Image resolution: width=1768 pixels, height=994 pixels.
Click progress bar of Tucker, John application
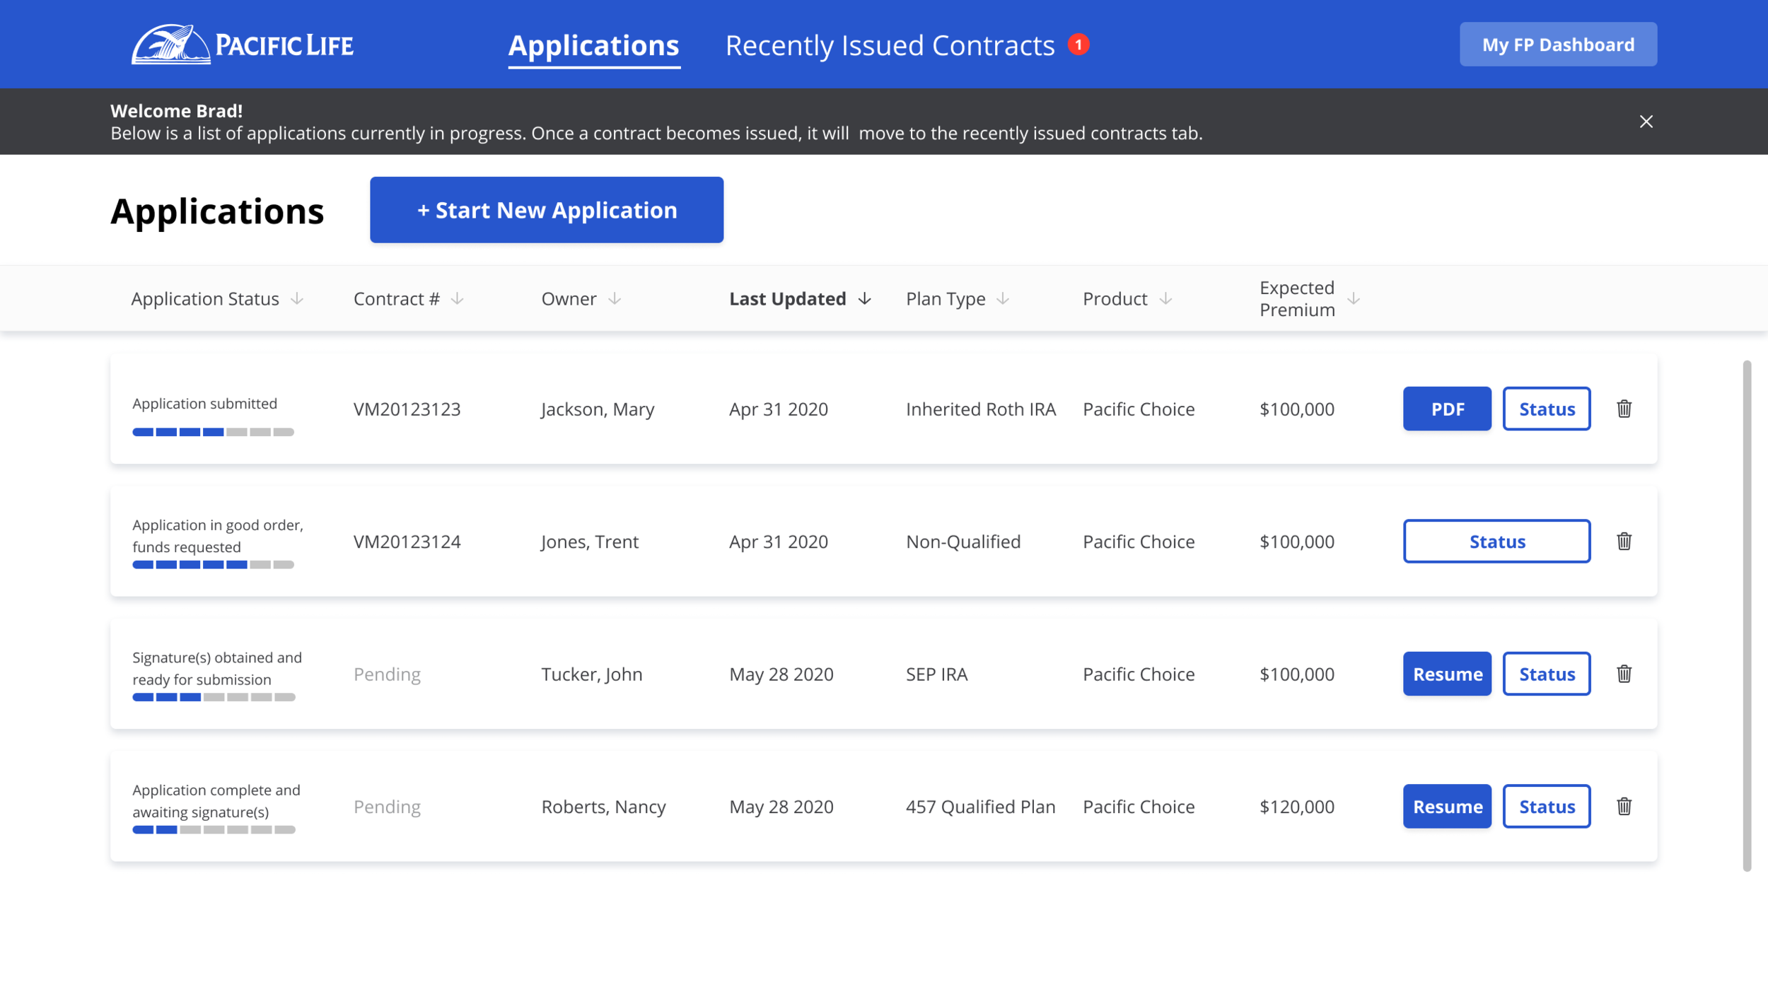tap(214, 697)
